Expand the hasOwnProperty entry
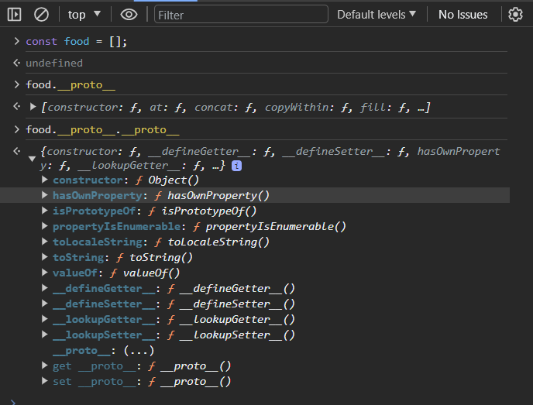533x405 pixels. pos(46,196)
